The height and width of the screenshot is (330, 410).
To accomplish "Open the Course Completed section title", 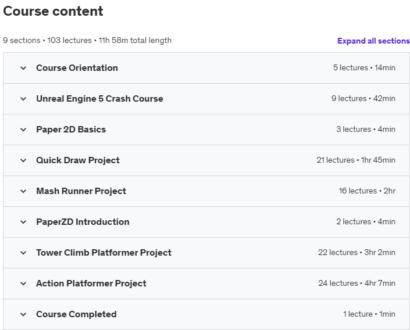I will [76, 314].
